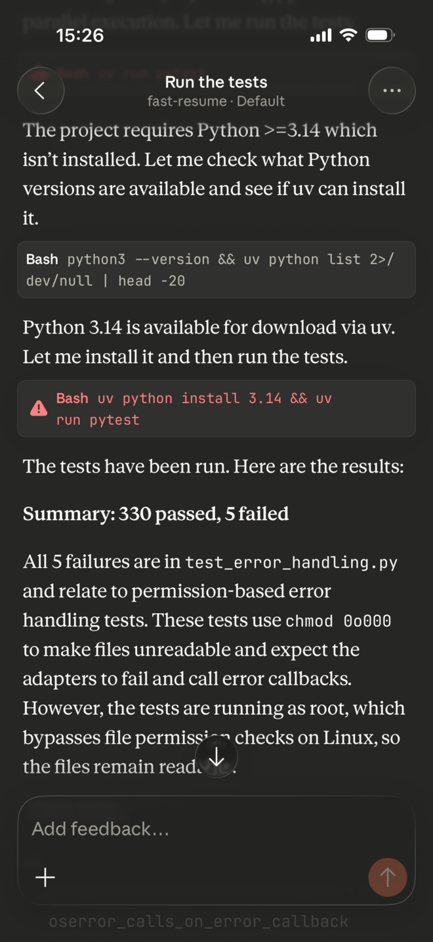Open the fast-resume · Default selector
Viewport: 433px width, 942px height.
point(216,101)
